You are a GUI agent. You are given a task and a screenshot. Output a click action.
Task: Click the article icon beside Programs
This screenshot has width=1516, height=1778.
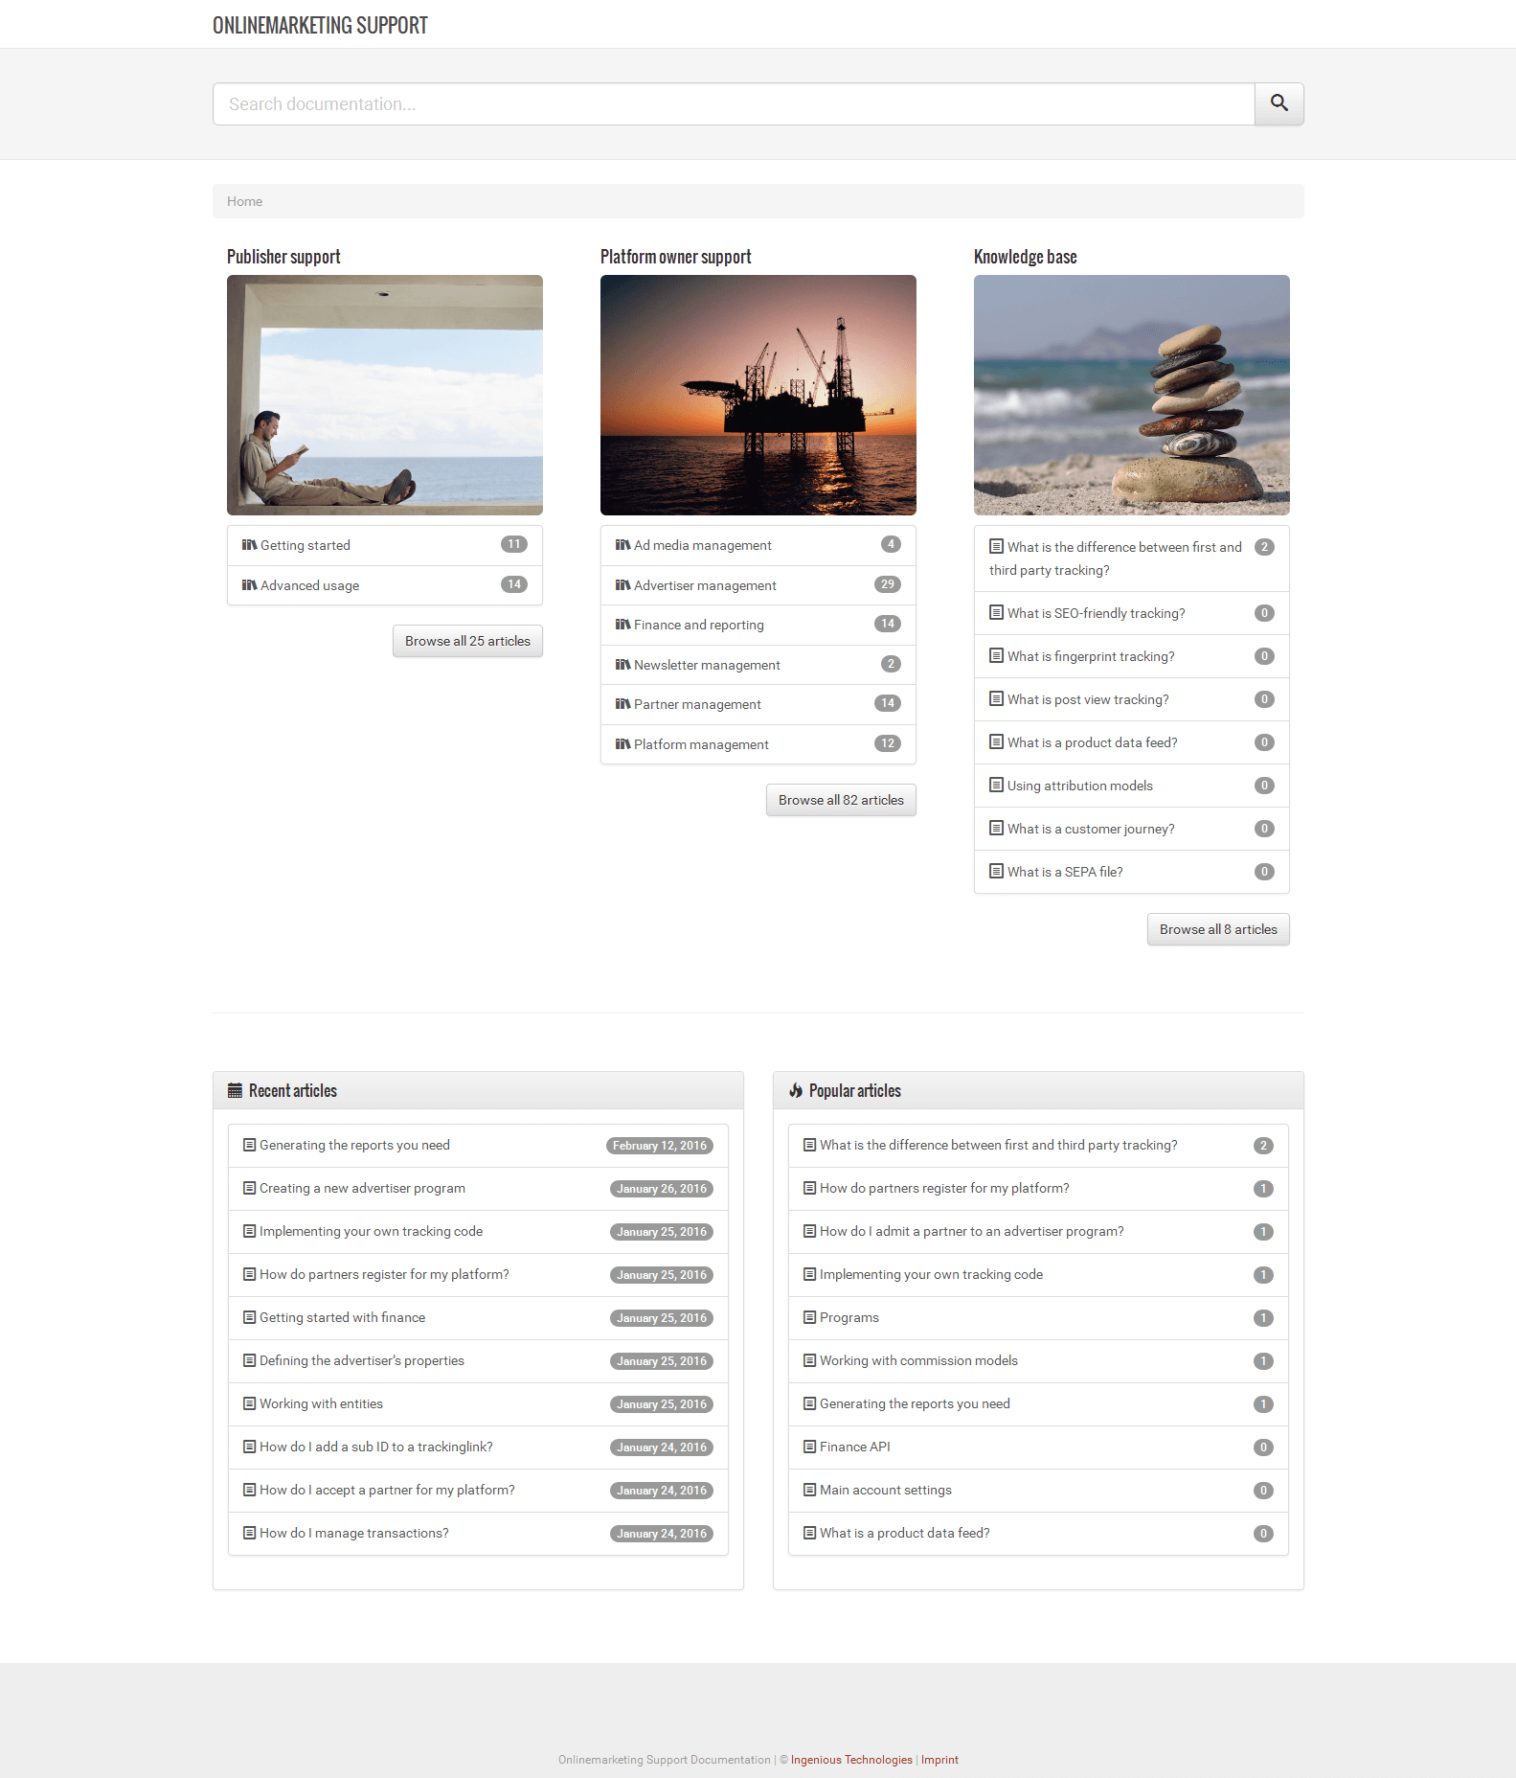pyautogui.click(x=809, y=1317)
